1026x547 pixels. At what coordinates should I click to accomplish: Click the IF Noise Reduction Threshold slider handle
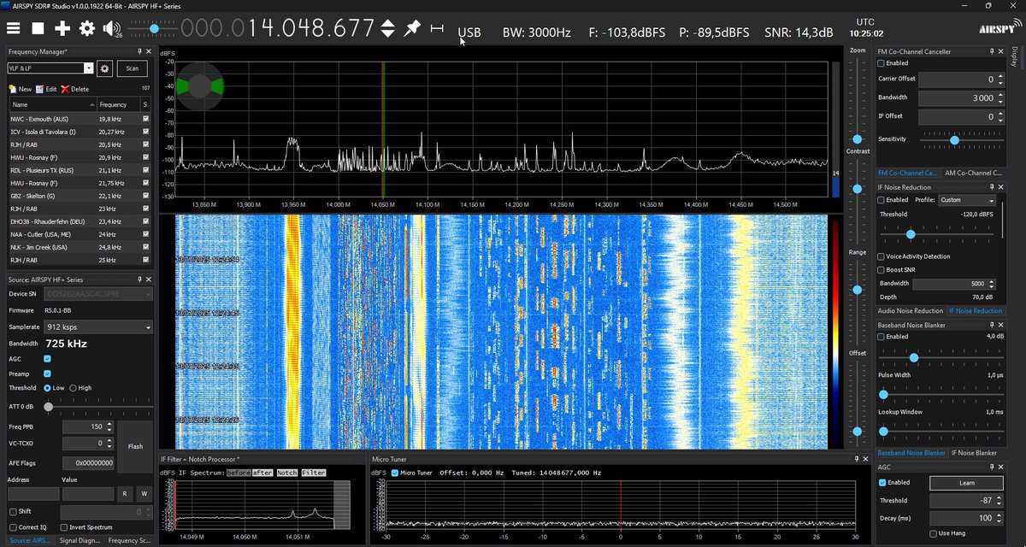(911, 233)
